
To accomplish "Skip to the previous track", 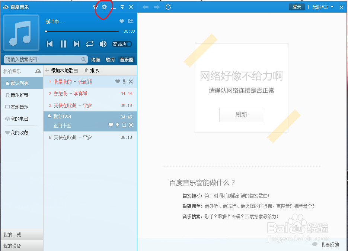I will point(50,44).
